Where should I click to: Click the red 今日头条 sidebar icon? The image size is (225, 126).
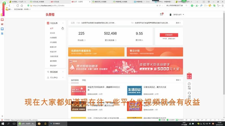(48, 23)
